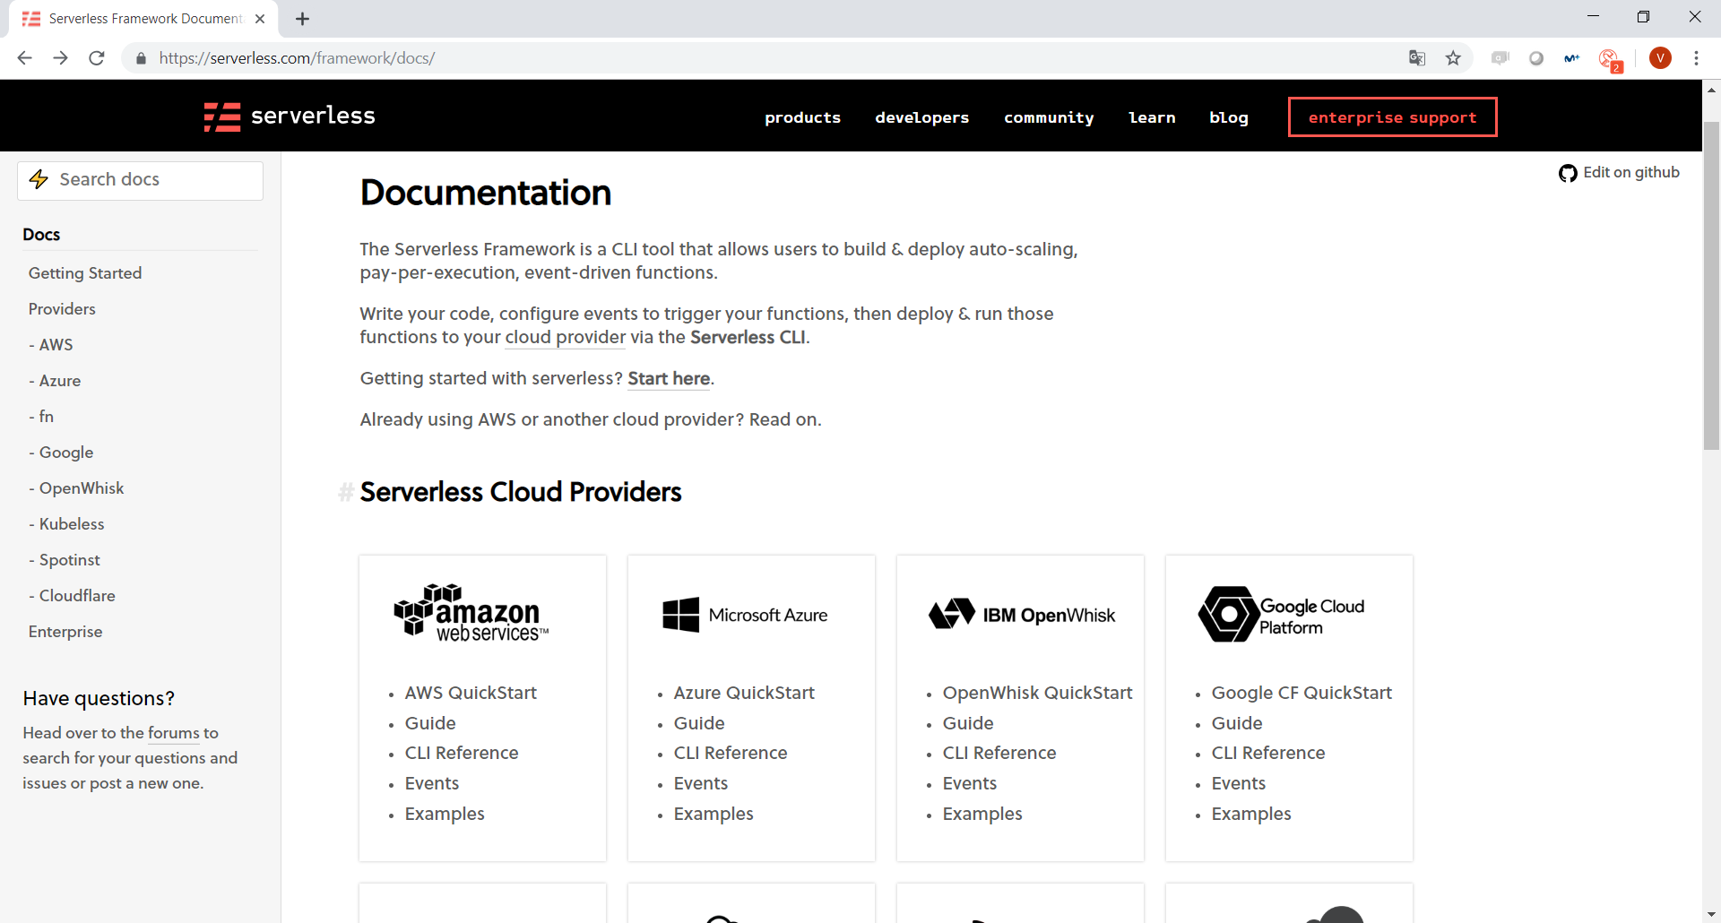1721x923 pixels.
Task: Open the blog page
Action: coord(1228,117)
